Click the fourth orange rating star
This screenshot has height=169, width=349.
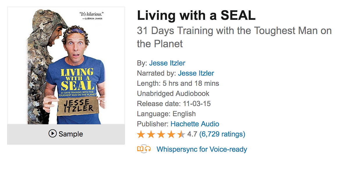171,134
